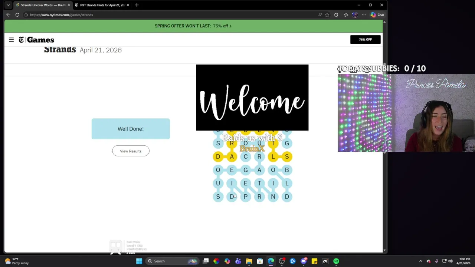This screenshot has height=267, width=475.
Task: Close the Strands: Uncover Words tab
Action: [69, 5]
